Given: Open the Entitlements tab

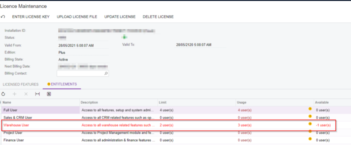Looking at the screenshot, I should (64, 85).
